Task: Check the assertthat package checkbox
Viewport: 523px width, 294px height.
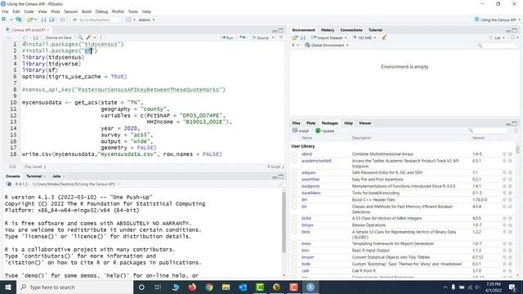Action: (294, 180)
